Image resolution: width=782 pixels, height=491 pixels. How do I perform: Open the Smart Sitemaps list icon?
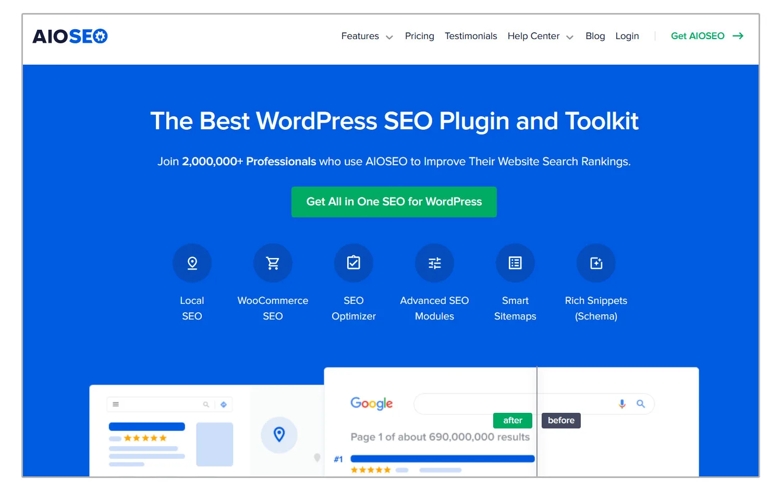[x=515, y=263]
